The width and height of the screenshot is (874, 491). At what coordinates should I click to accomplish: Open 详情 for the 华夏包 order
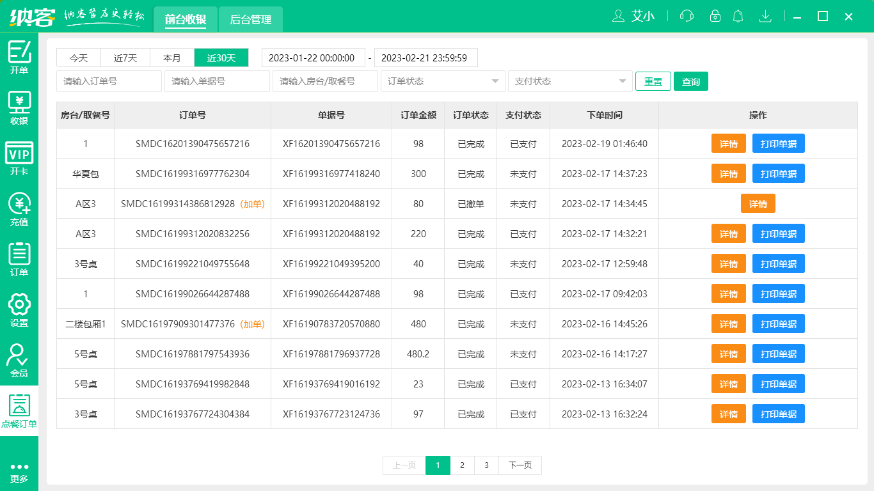pyautogui.click(x=729, y=173)
